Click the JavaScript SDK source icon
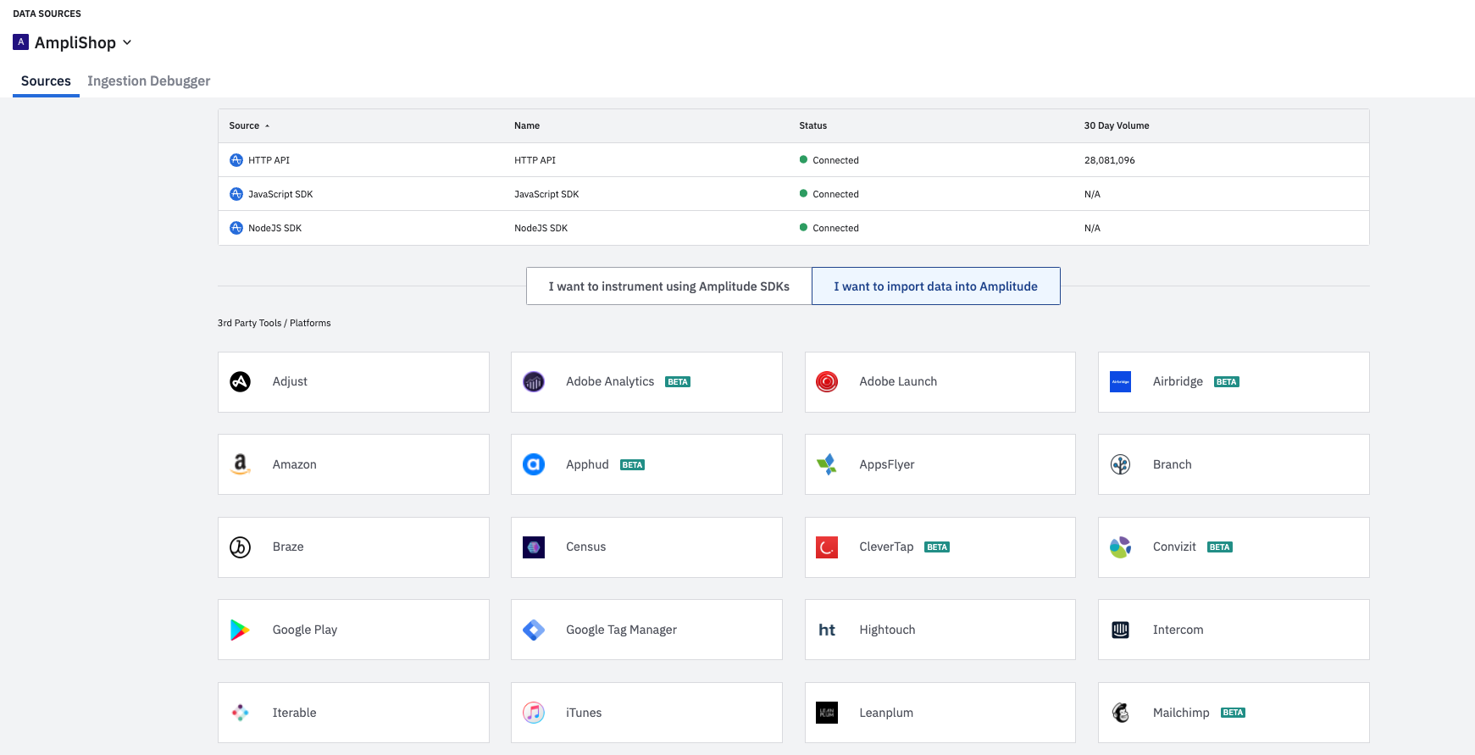 (236, 194)
